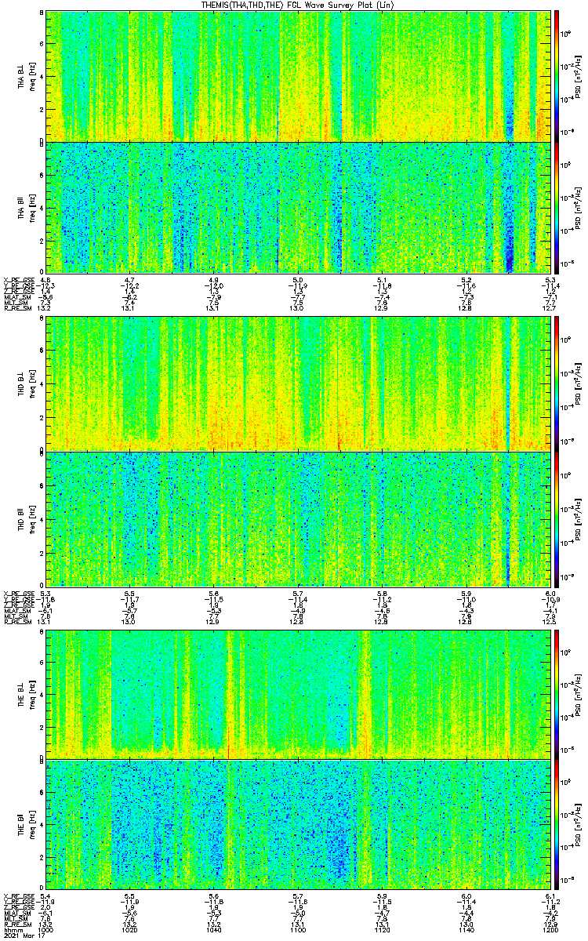Click the THD B-perpendicular spectrogram panel

tap(299, 383)
